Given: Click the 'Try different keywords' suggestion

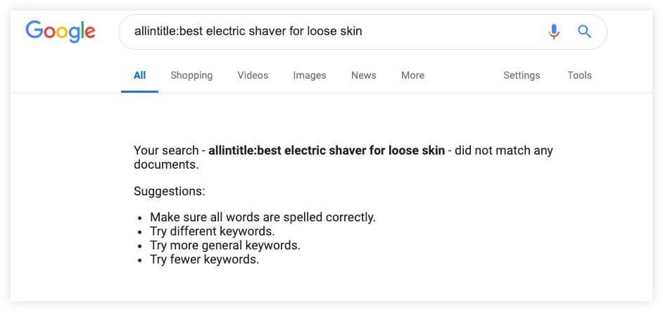Looking at the screenshot, I should (213, 231).
